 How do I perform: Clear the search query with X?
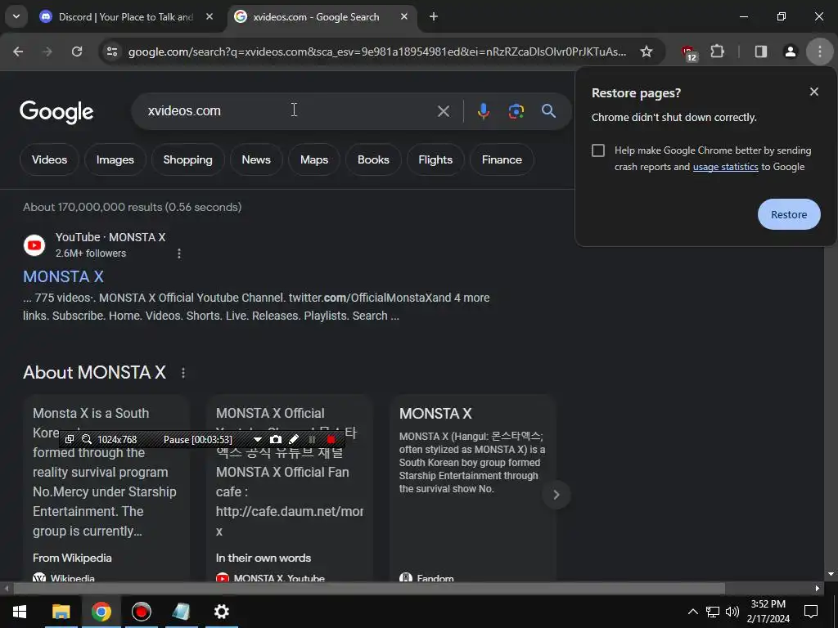[x=443, y=111]
